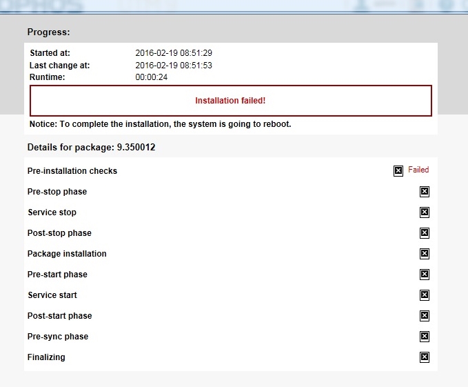Click the Last change at timestamp

(x=173, y=66)
